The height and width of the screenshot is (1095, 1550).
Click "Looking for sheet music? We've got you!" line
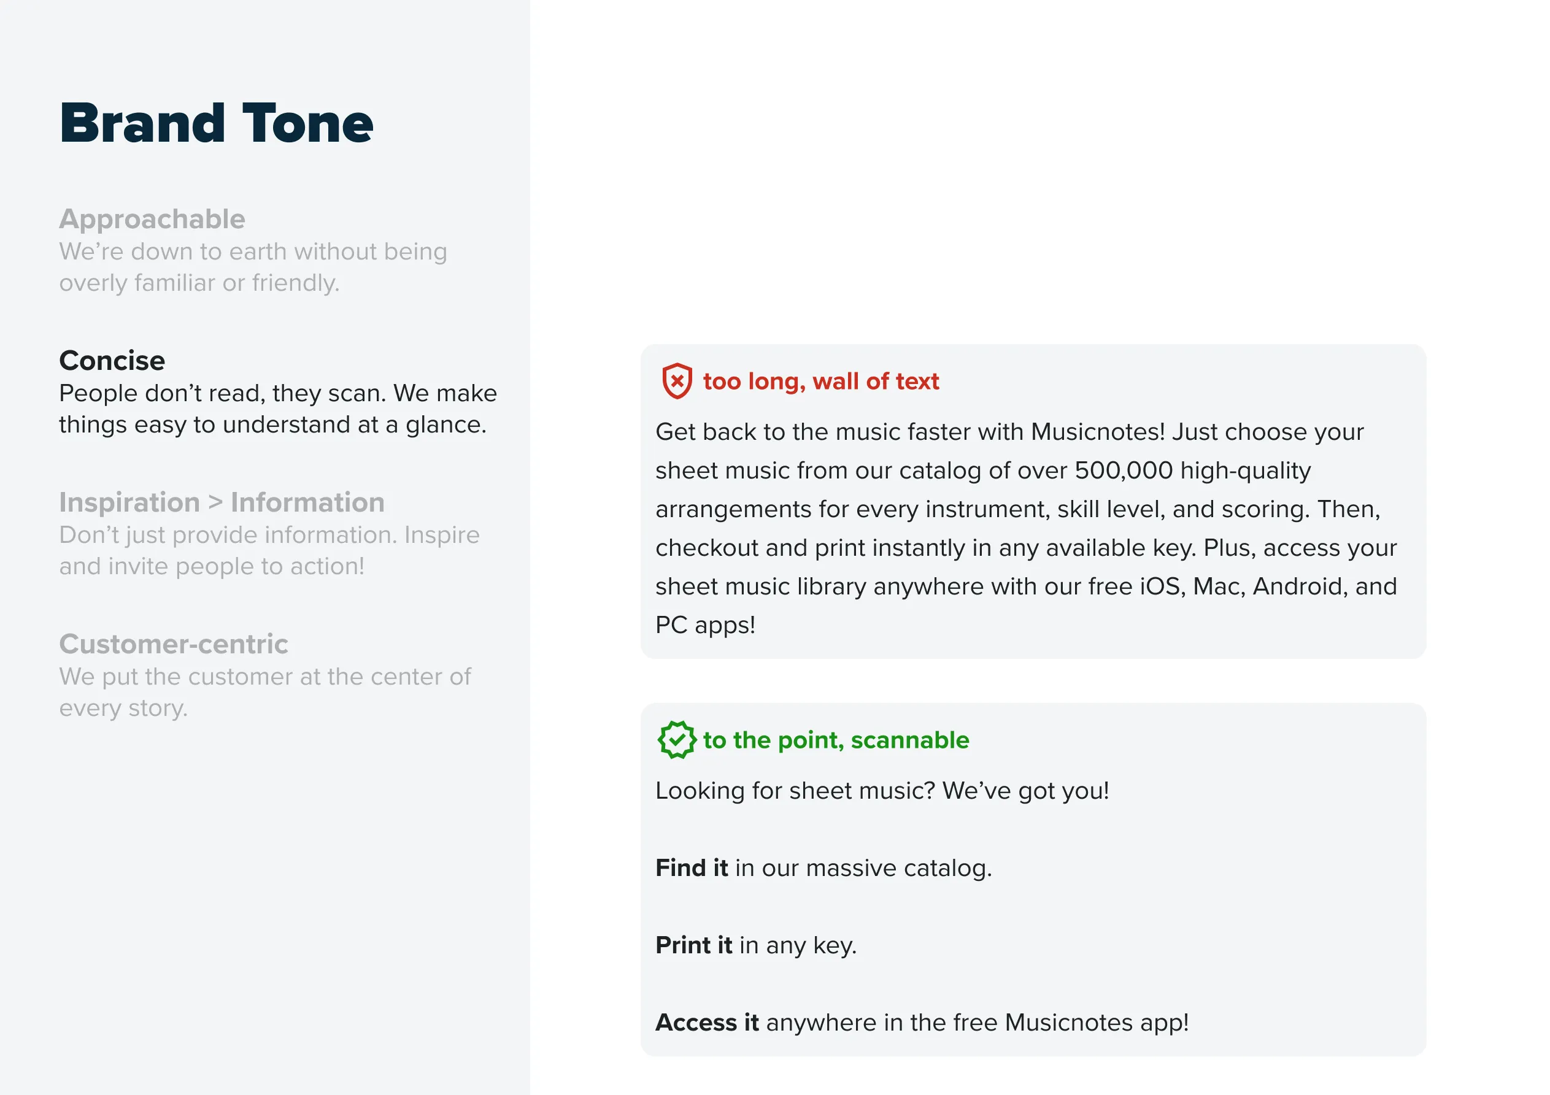882,791
